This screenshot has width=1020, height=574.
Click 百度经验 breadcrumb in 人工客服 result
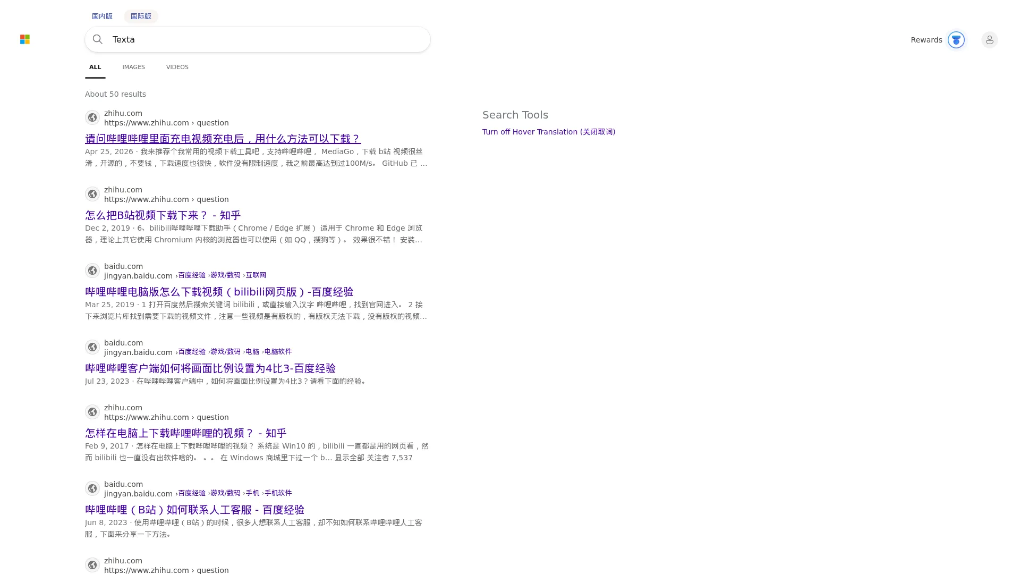(x=192, y=493)
